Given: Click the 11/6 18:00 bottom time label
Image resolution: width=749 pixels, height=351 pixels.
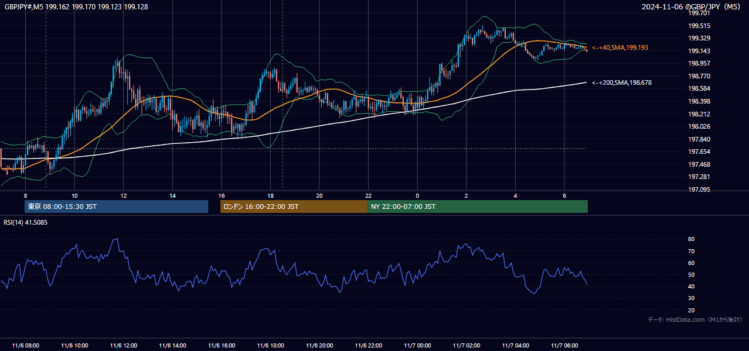Looking at the screenshot, I should [270, 346].
